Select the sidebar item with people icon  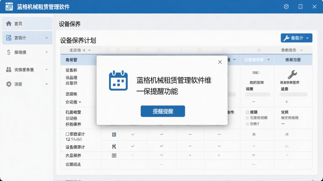pyautogui.click(x=27, y=70)
